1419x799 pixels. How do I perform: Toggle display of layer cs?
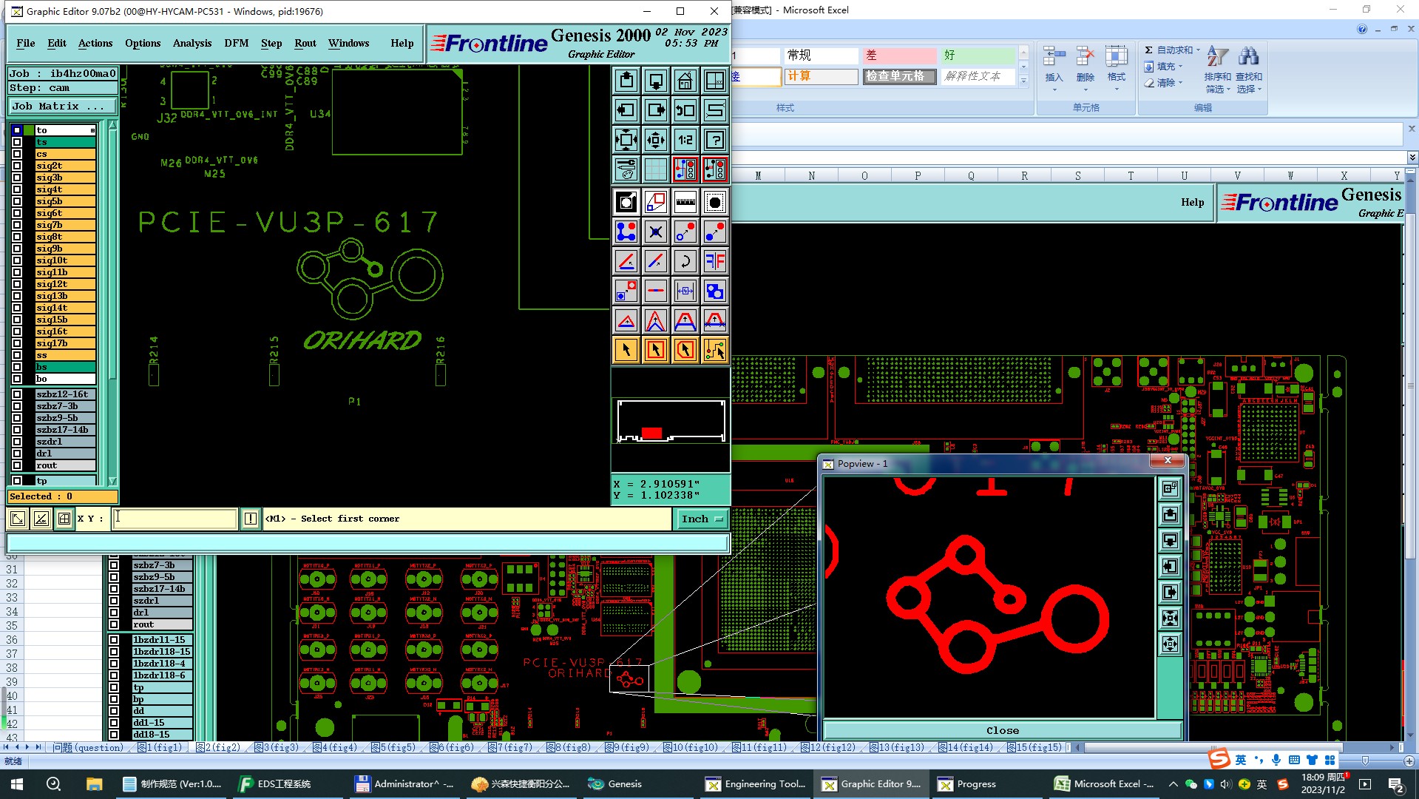[x=17, y=154]
